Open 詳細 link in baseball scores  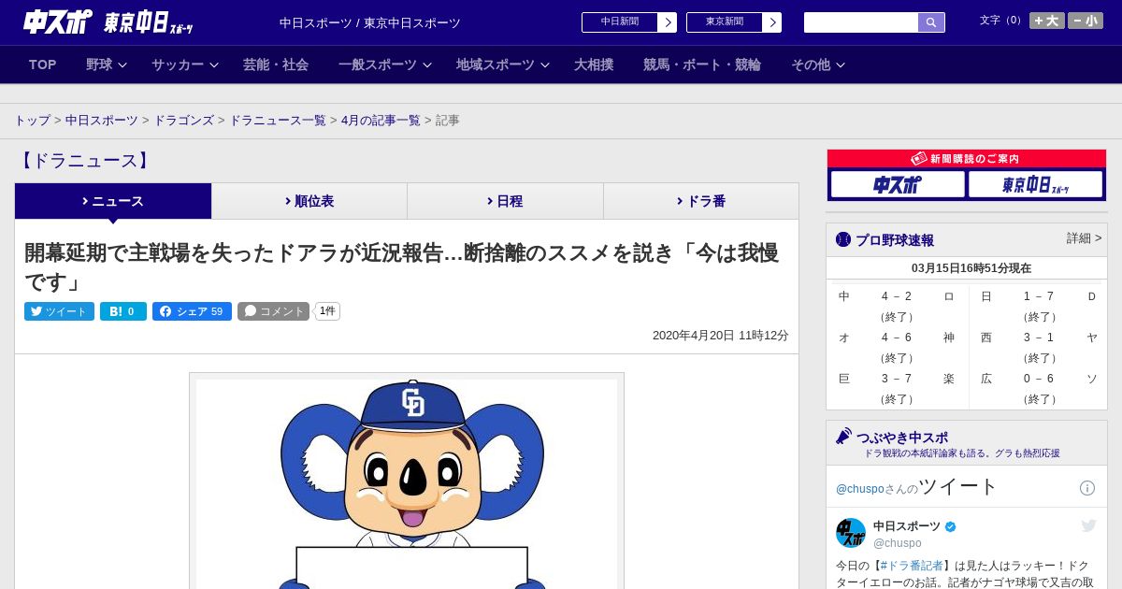click(x=1084, y=238)
